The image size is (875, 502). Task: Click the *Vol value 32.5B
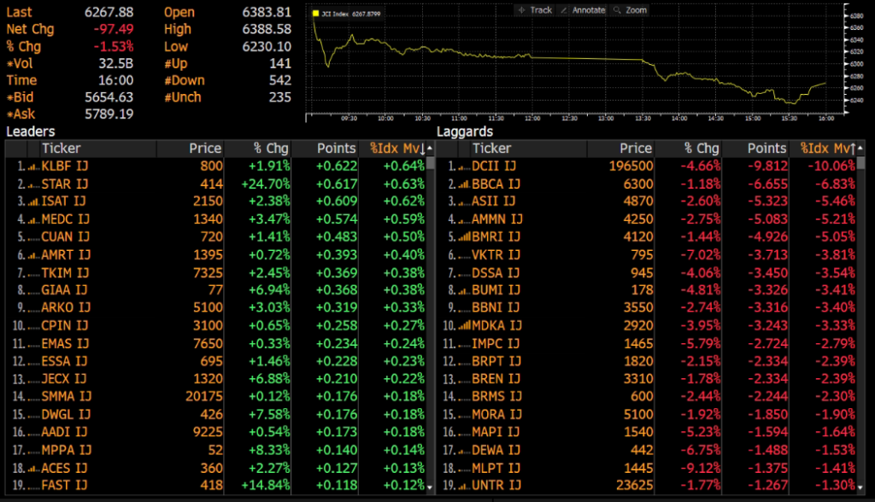[116, 63]
